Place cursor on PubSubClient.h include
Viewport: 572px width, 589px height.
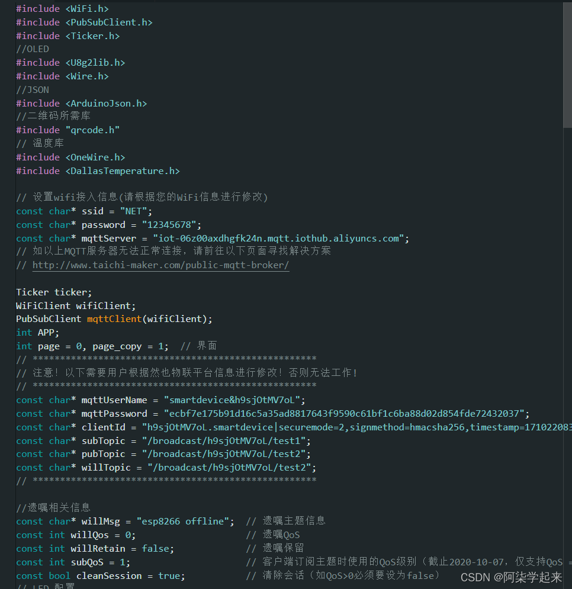point(84,22)
